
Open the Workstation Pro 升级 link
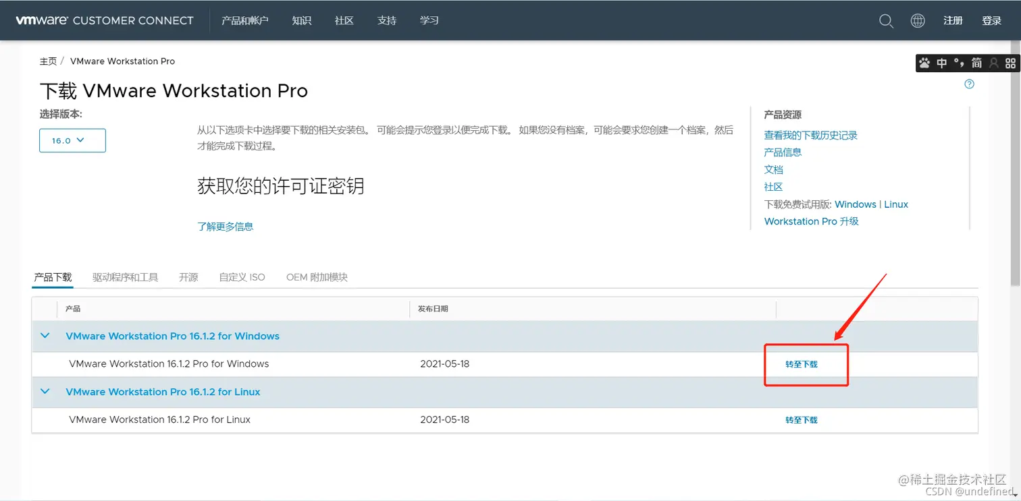coord(812,221)
